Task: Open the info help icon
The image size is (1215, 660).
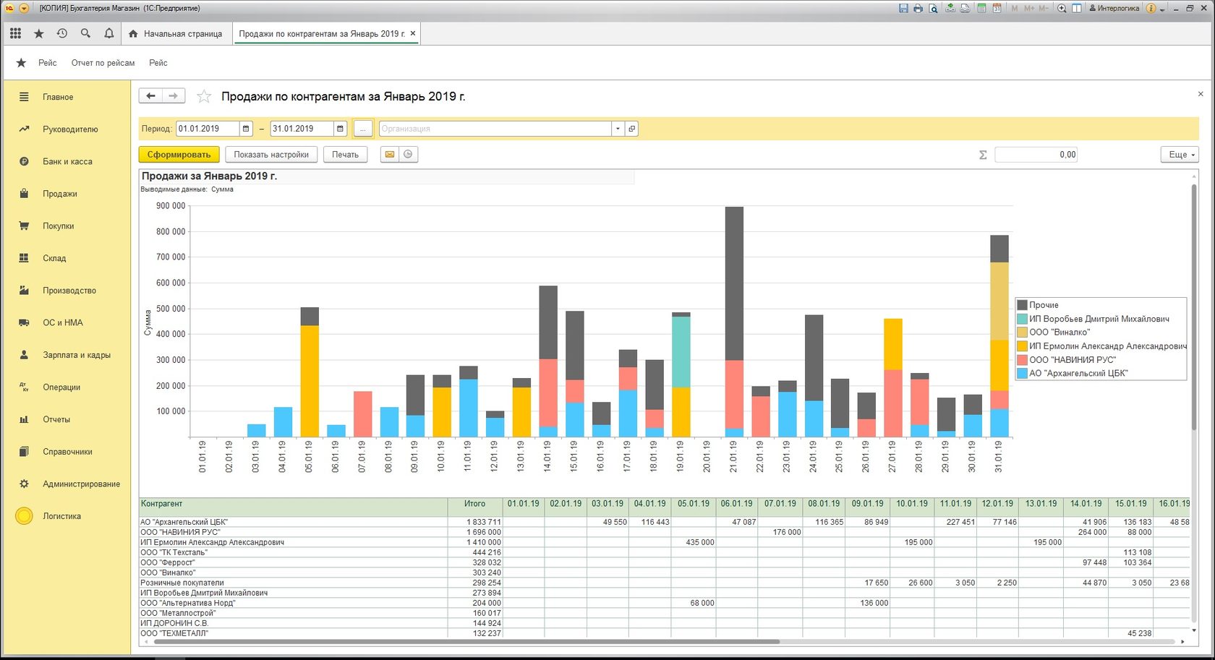Action: [1151, 8]
